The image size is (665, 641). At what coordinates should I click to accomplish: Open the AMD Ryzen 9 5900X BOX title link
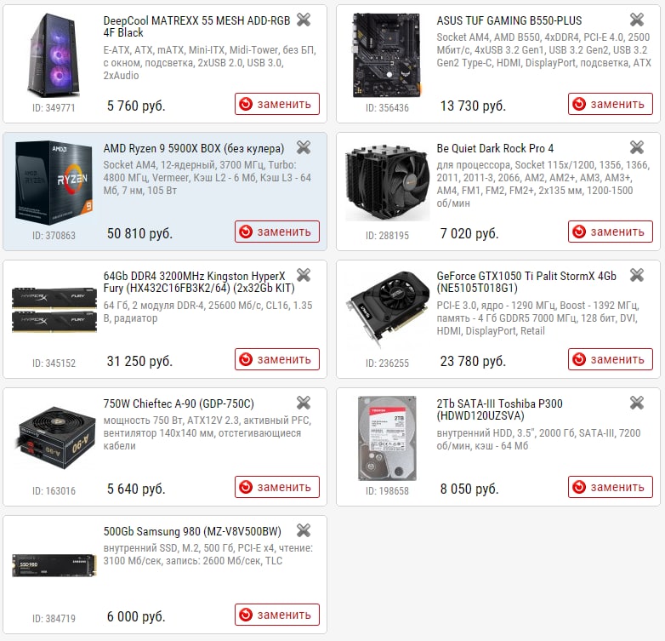(x=194, y=149)
